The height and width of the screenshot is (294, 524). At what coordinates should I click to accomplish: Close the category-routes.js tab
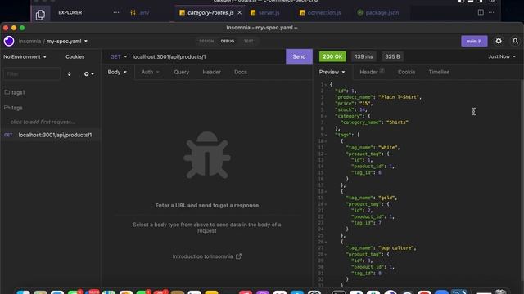[239, 13]
